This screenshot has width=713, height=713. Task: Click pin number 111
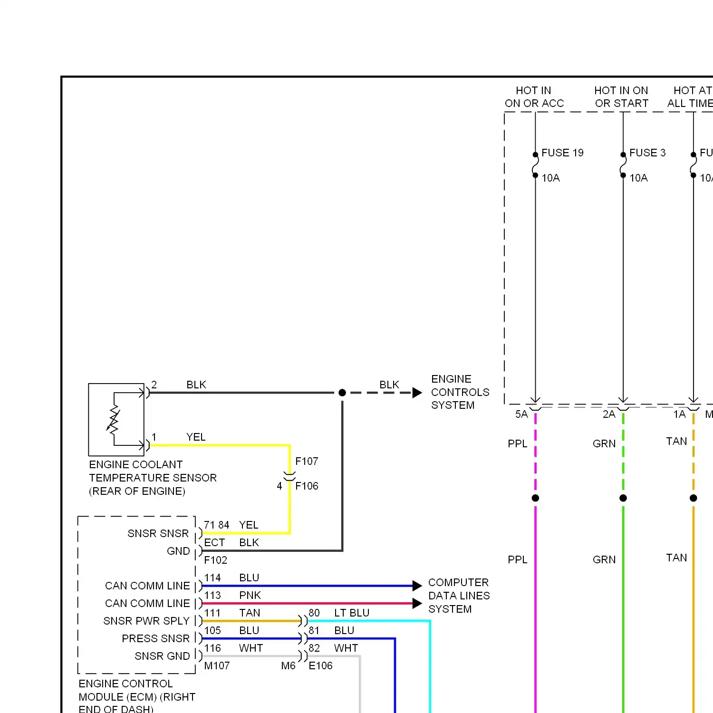pos(212,613)
